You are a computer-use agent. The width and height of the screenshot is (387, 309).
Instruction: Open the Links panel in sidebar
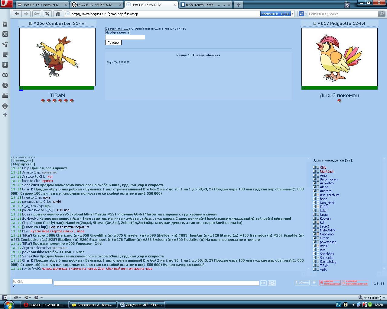[x=5, y=75]
